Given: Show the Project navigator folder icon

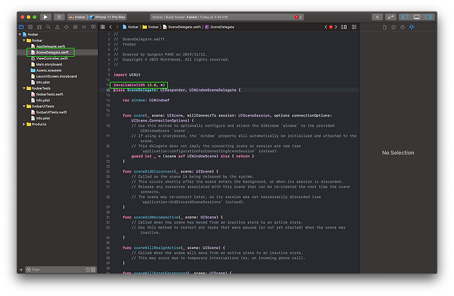Looking at the screenshot, I should coord(21,27).
